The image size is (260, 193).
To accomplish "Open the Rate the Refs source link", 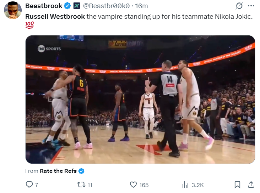I will click(x=59, y=171).
